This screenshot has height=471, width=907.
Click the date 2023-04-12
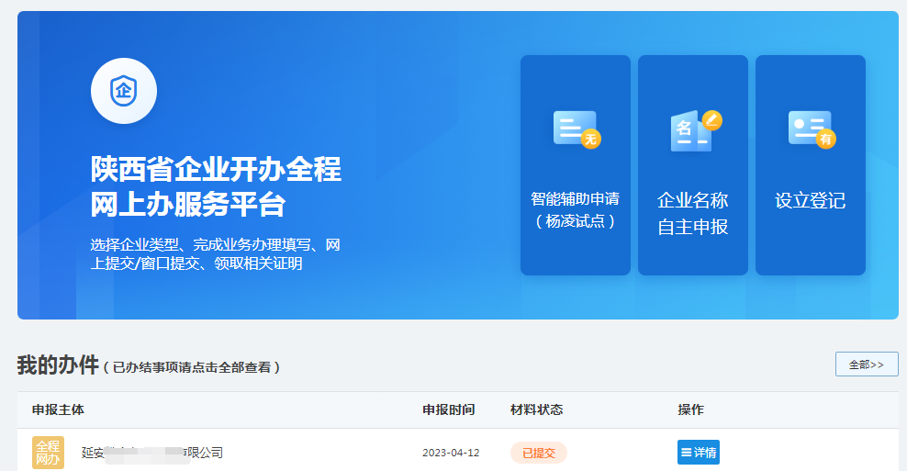pyautogui.click(x=451, y=453)
